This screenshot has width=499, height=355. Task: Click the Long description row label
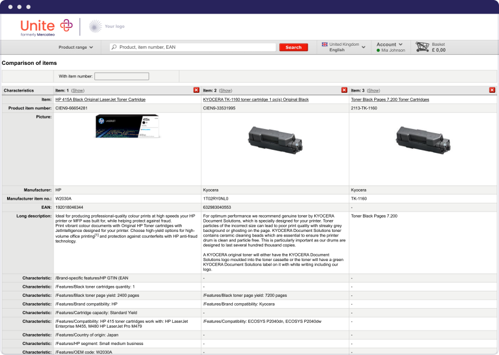tap(34, 216)
